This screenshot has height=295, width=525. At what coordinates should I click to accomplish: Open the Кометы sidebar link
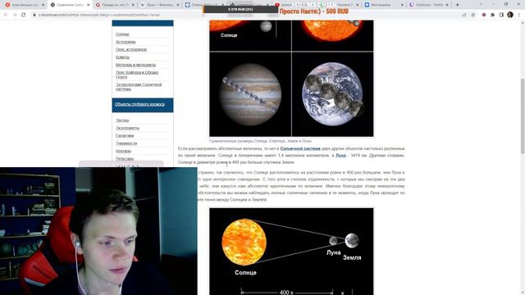pos(122,57)
